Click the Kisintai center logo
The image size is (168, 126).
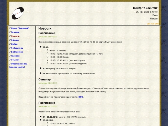[x=18, y=13]
